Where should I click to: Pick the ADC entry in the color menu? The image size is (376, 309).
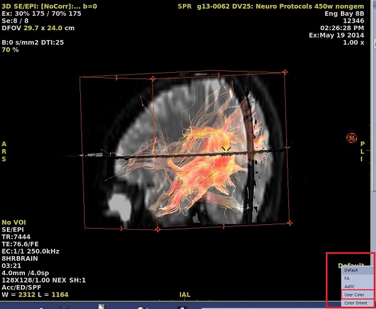coord(351,286)
